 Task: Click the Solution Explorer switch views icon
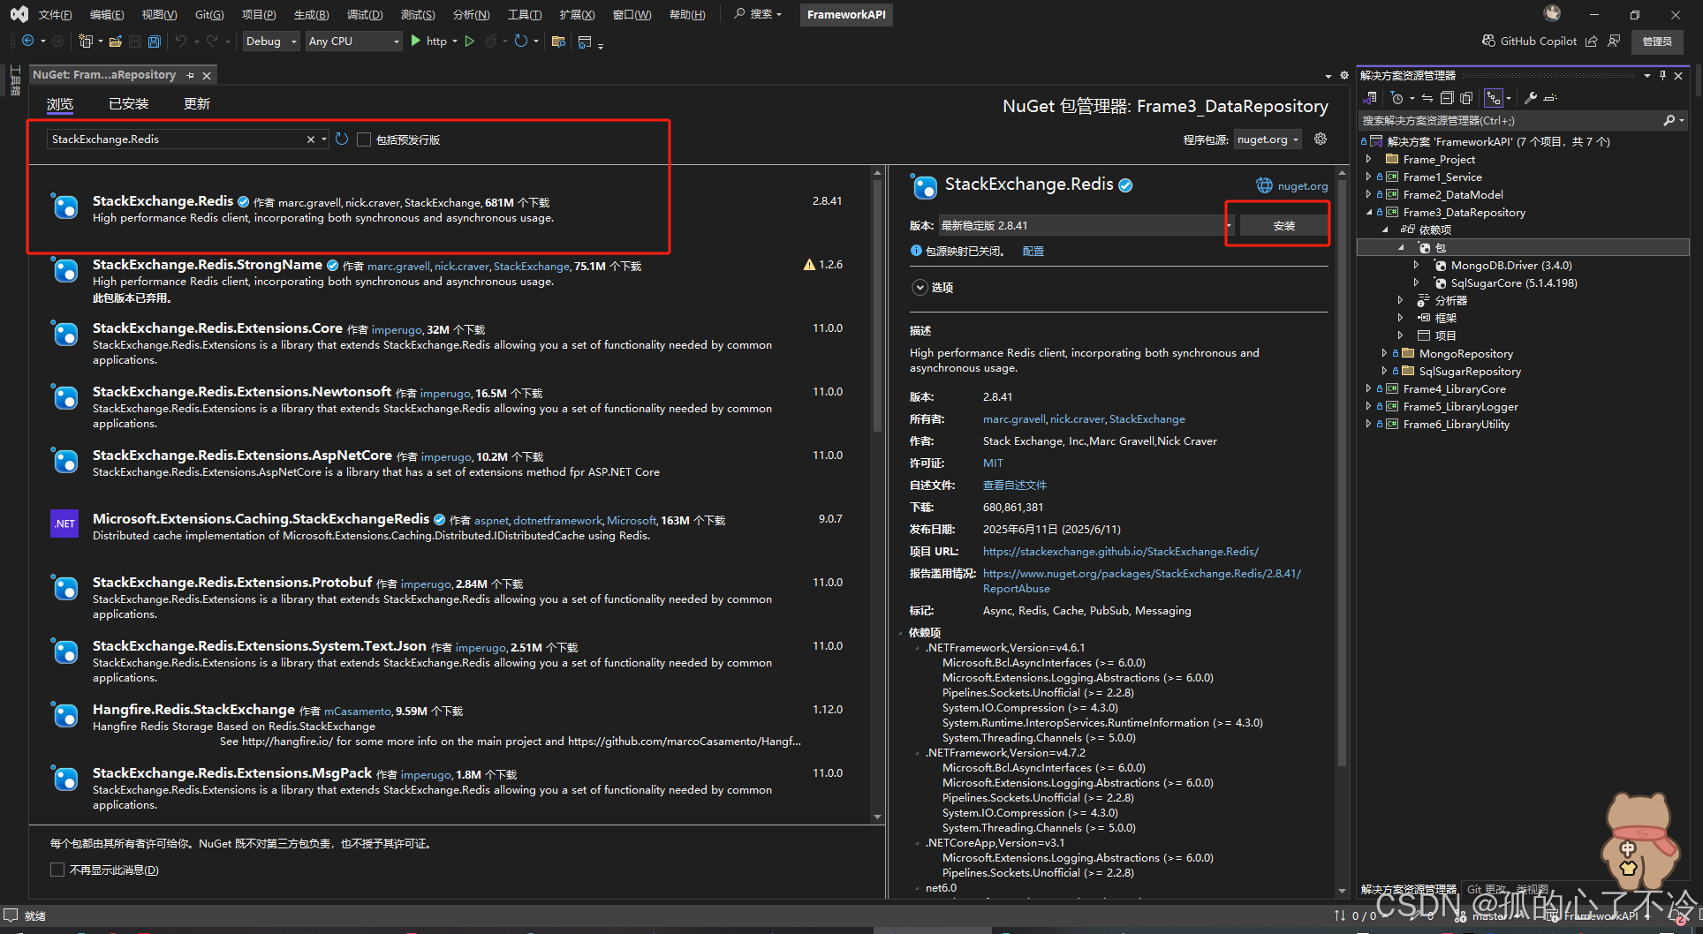coord(1371,98)
